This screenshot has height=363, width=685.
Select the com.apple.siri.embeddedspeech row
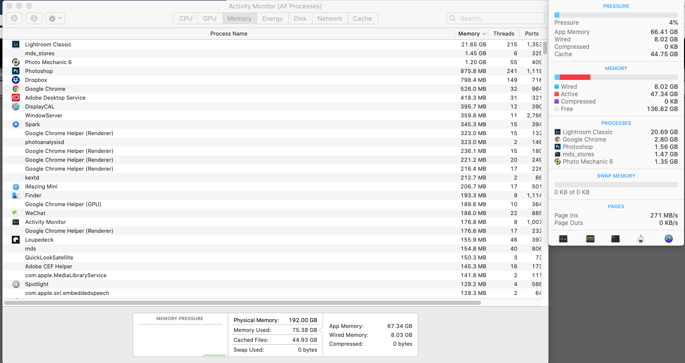[x=272, y=293]
